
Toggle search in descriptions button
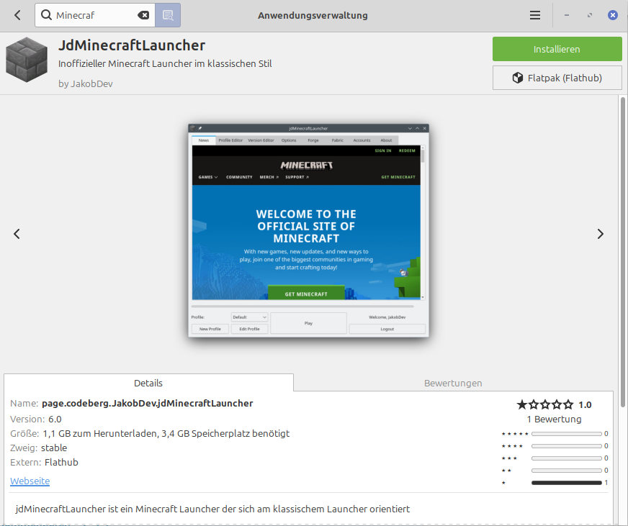click(x=168, y=15)
